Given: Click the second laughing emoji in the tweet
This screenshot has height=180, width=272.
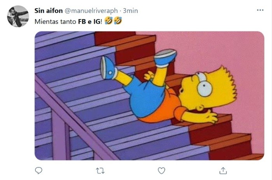Looking at the screenshot, I should click(118, 21).
